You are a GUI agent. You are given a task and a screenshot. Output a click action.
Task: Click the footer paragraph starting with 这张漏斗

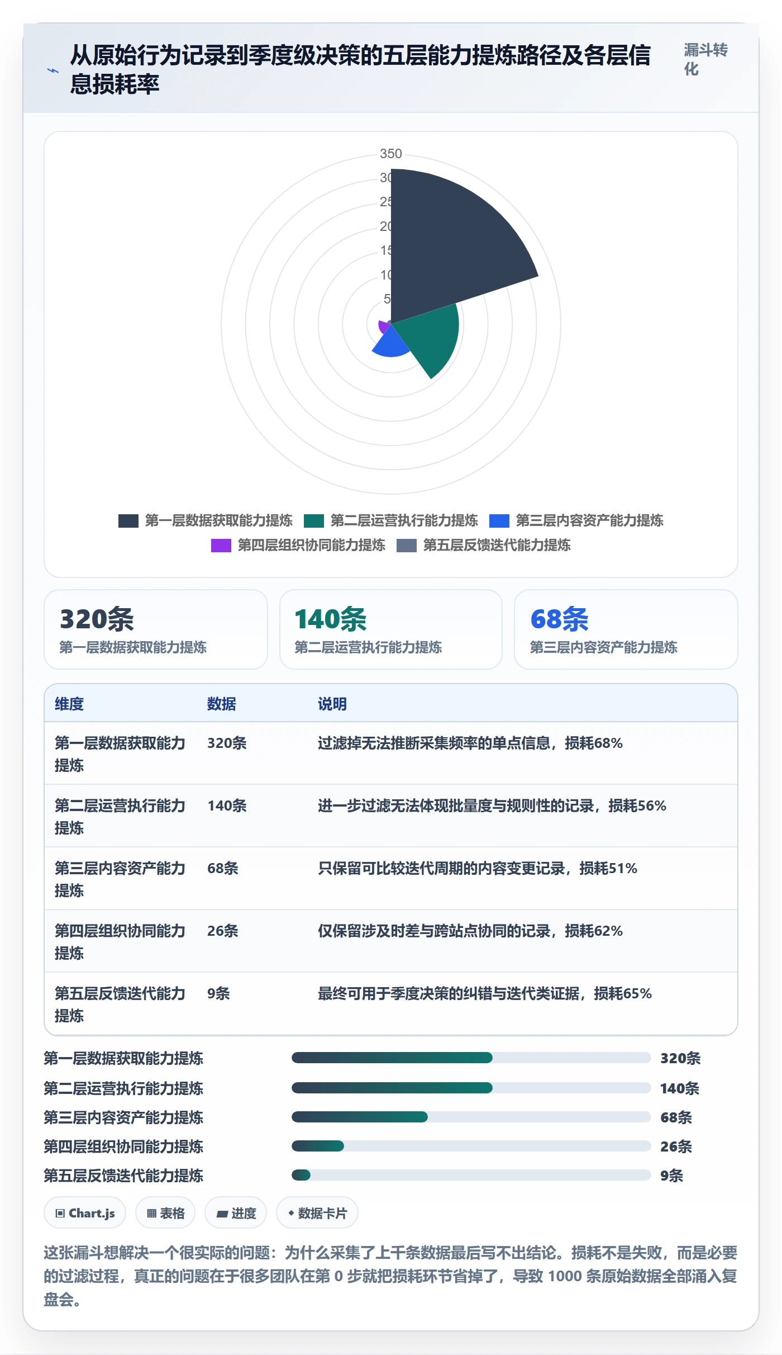click(391, 1276)
